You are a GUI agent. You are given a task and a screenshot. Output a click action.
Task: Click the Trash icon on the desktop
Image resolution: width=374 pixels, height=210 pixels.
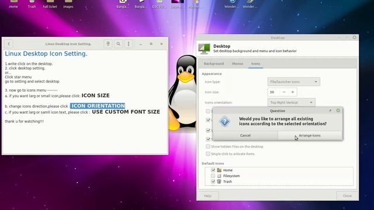click(32, 4)
